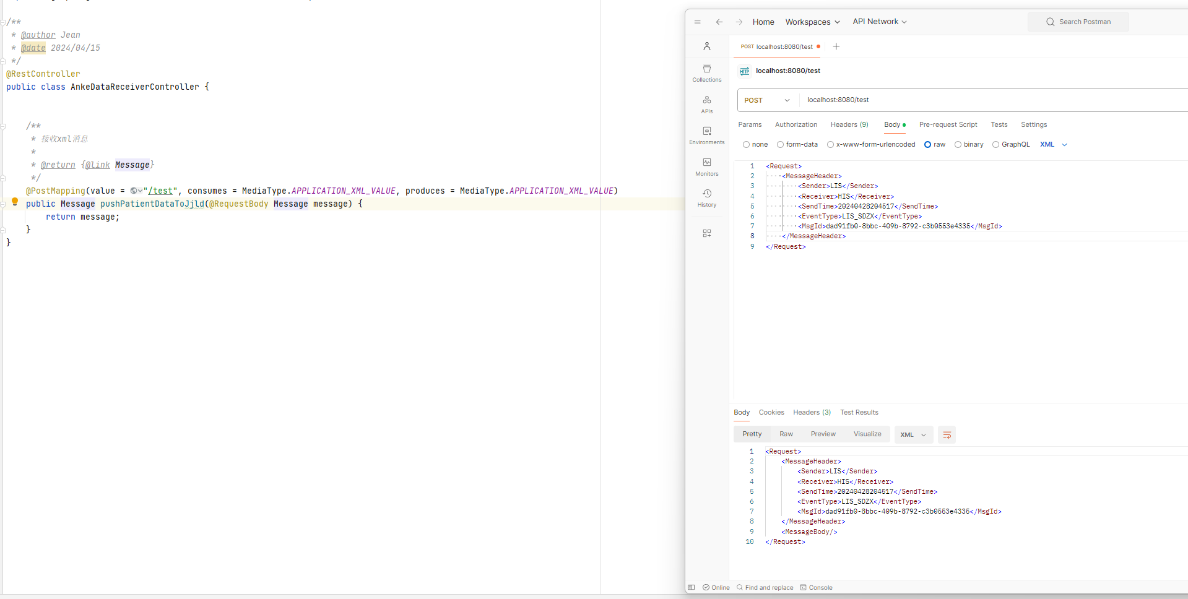
Task: Switch response view to Preview
Action: 823,434
